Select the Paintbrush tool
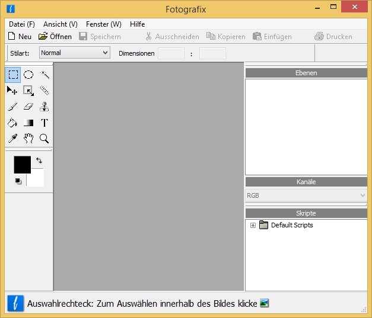Image resolution: width=372 pixels, height=318 pixels. (12, 107)
